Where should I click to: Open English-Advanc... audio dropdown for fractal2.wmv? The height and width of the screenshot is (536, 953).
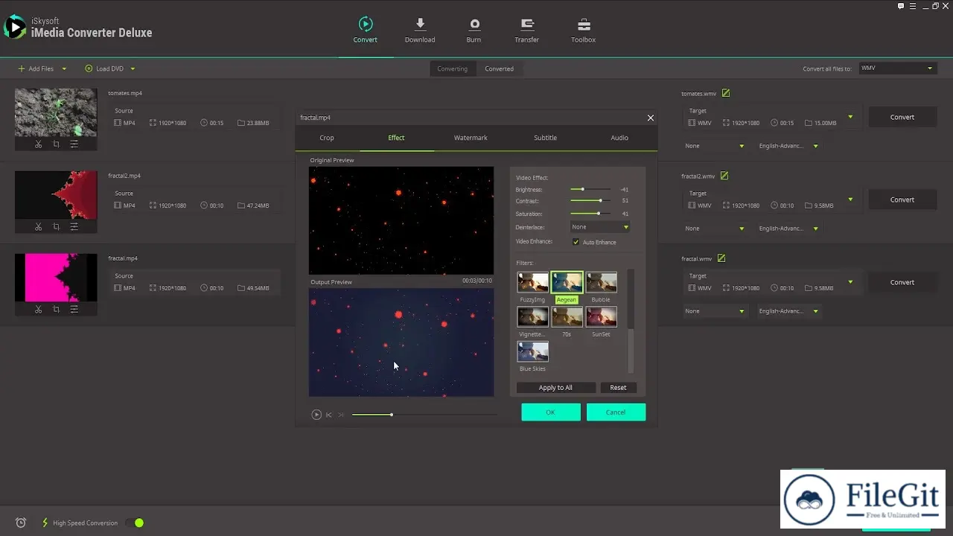(x=788, y=229)
